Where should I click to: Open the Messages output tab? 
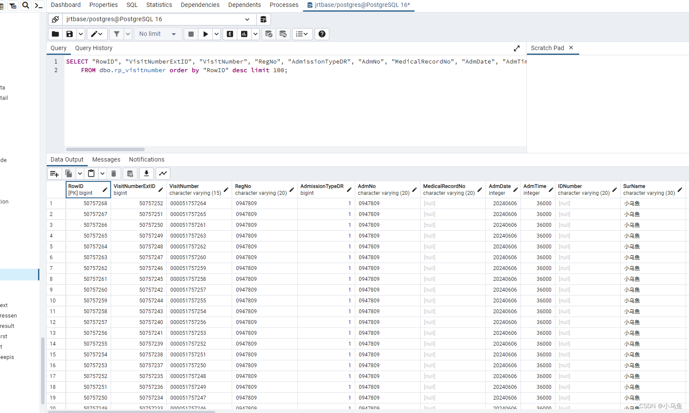pyautogui.click(x=106, y=159)
